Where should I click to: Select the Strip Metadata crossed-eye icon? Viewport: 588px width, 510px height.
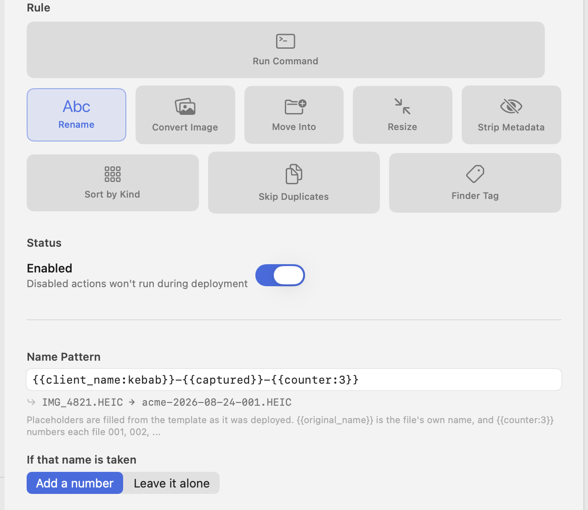511,107
